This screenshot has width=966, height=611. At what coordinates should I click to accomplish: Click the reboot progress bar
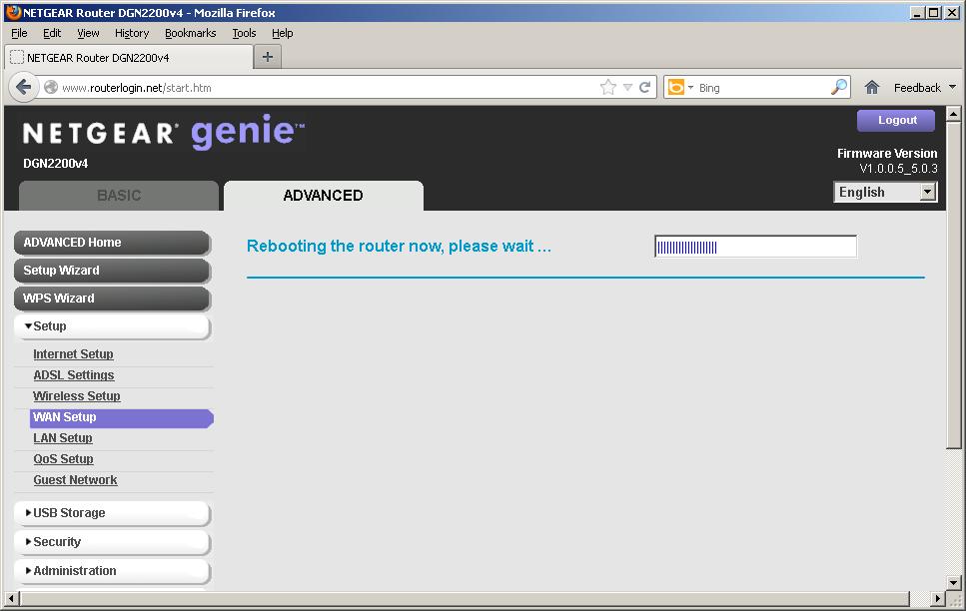pyautogui.click(x=755, y=247)
